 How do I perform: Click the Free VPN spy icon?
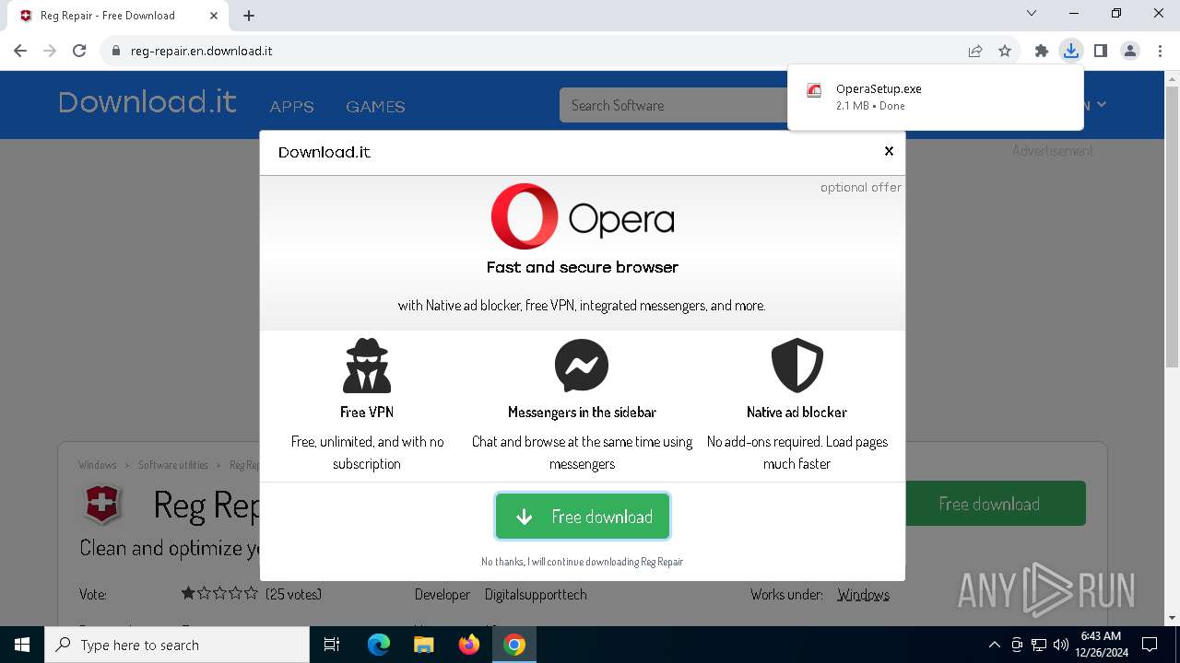point(367,366)
